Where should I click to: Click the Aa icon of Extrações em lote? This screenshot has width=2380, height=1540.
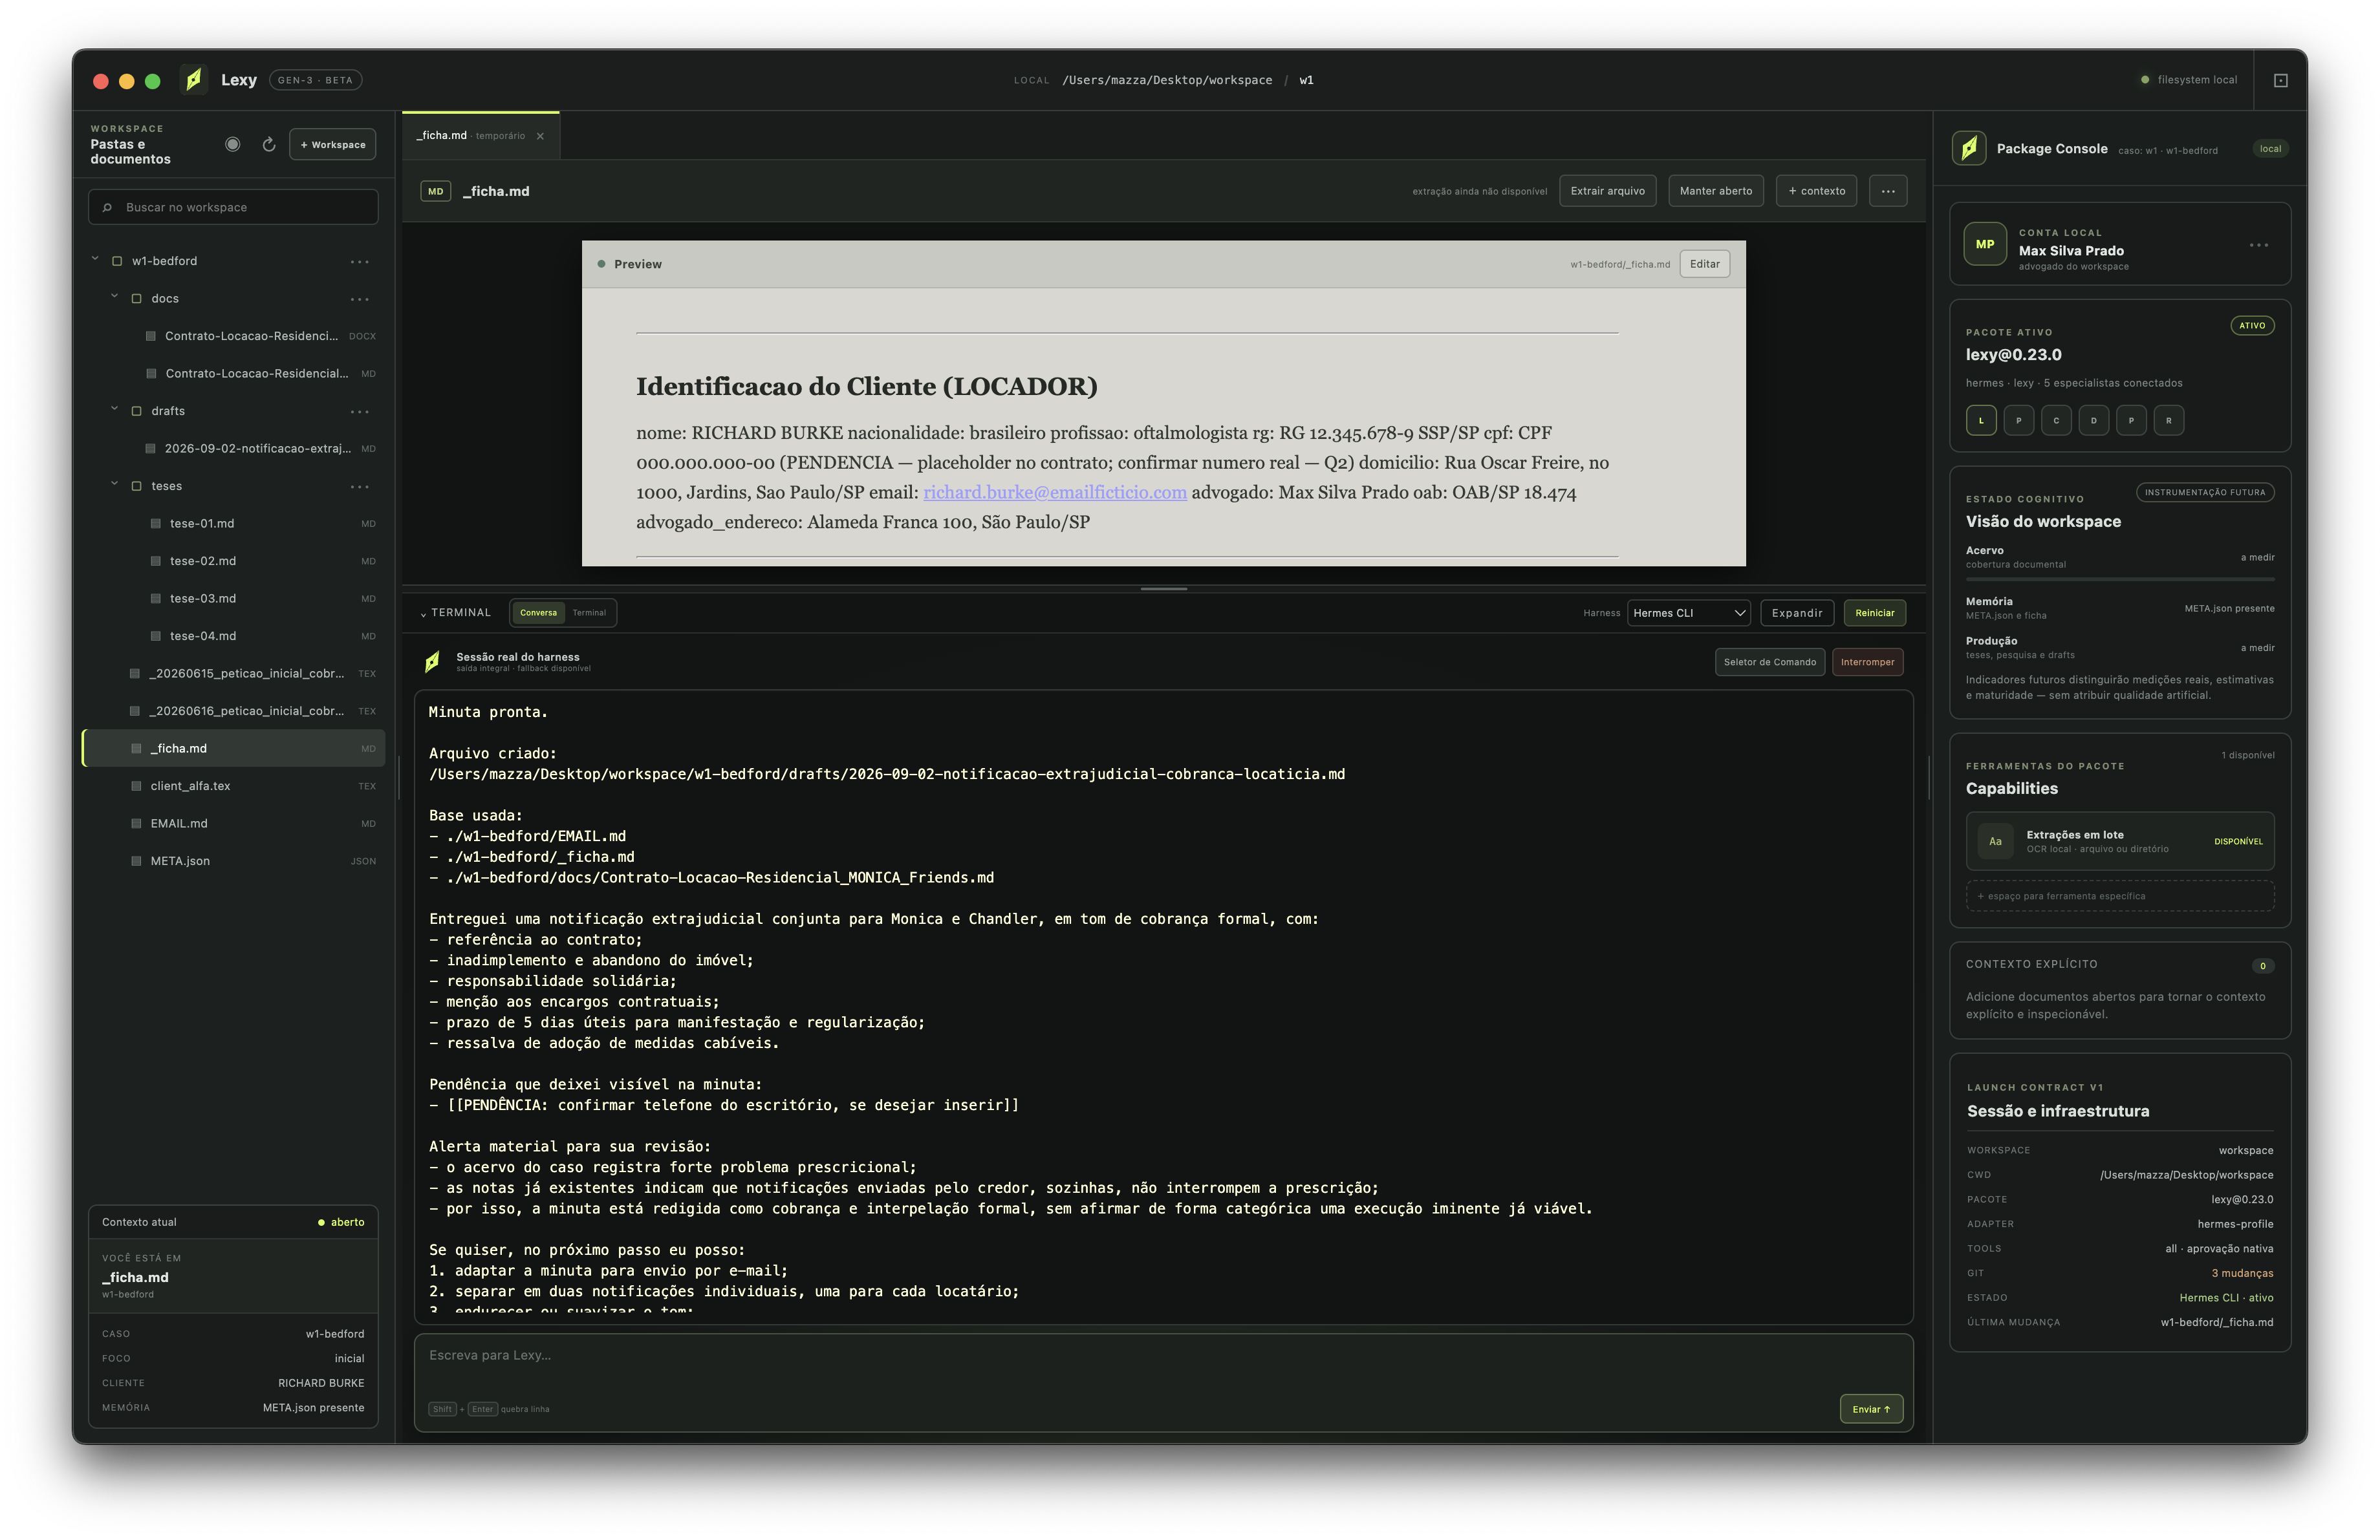tap(1995, 842)
